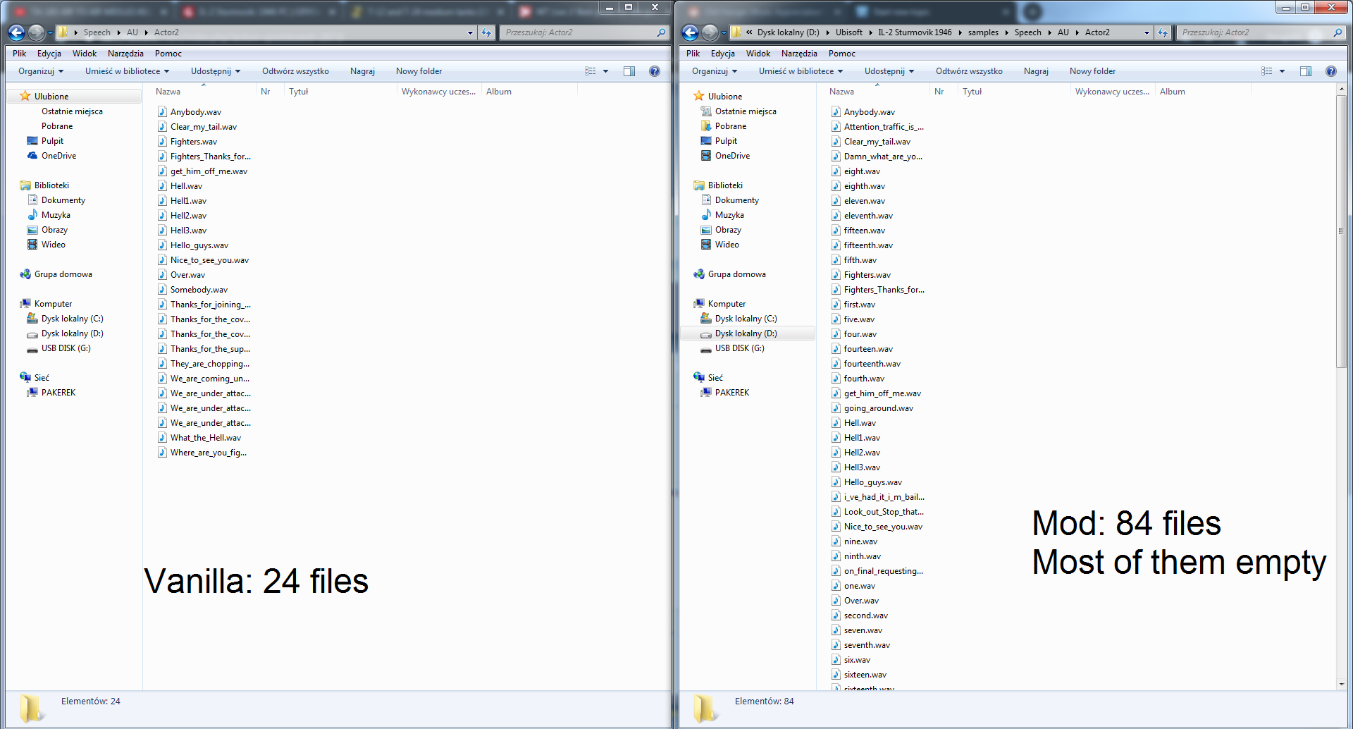Image resolution: width=1353 pixels, height=729 pixels.
Task: Open help icon in left window toolbar
Action: click(655, 71)
